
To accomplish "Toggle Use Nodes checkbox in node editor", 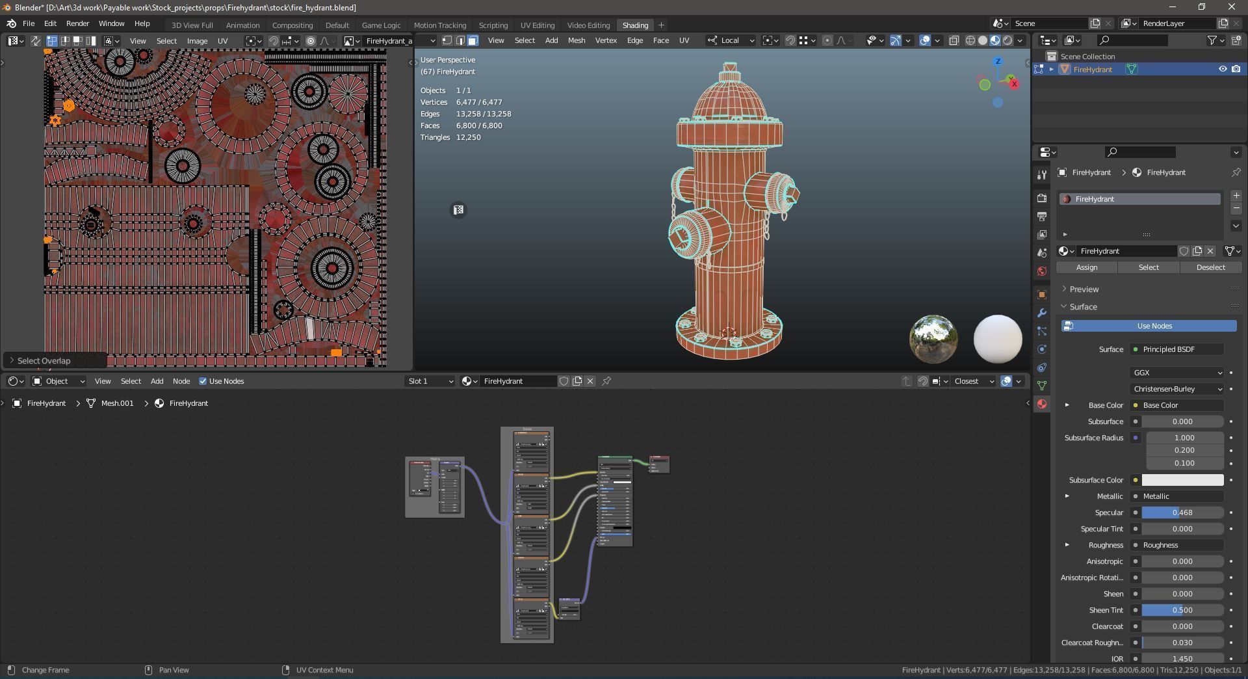I will coord(203,381).
